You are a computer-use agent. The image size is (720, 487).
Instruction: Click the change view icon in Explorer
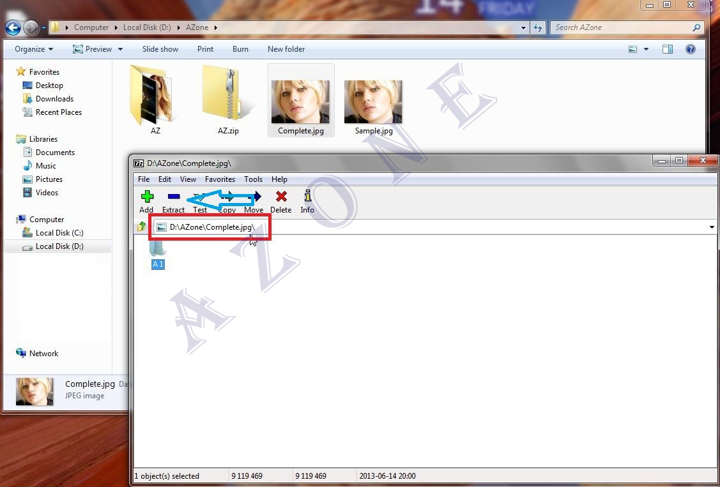[632, 49]
